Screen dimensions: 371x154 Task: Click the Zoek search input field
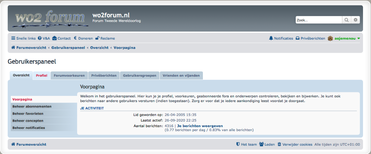(x=318, y=20)
